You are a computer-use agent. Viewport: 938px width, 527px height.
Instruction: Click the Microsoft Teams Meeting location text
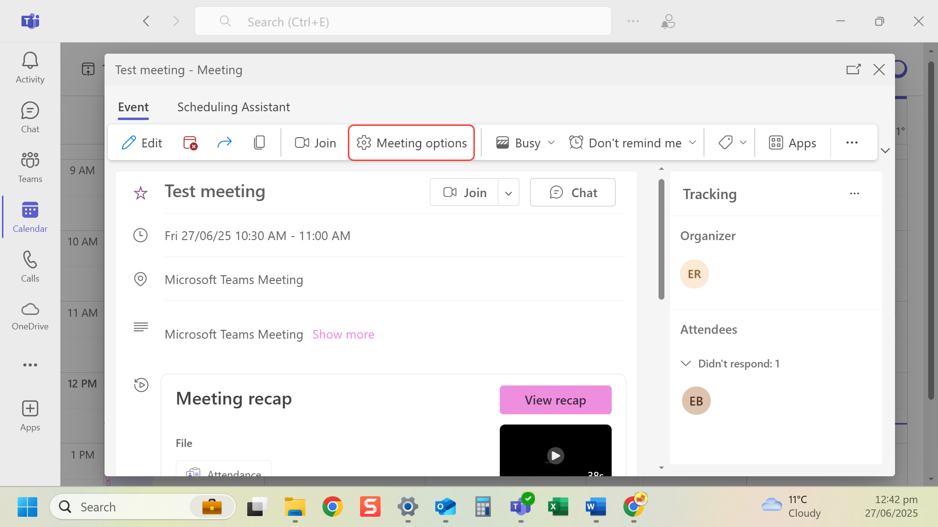click(x=234, y=280)
